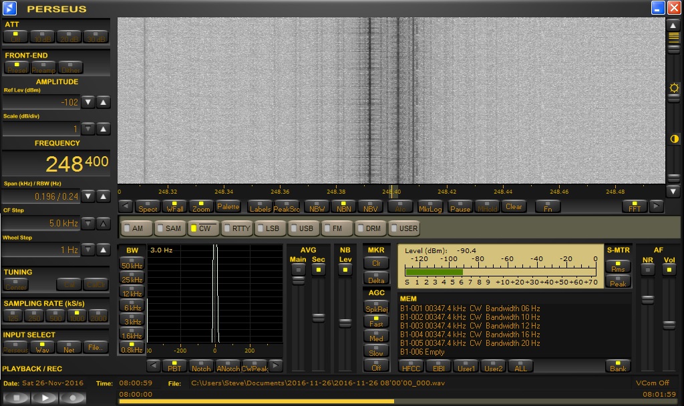Switch to DRM mode
Image resolution: width=684 pixels, height=406 pixels.
click(371, 228)
